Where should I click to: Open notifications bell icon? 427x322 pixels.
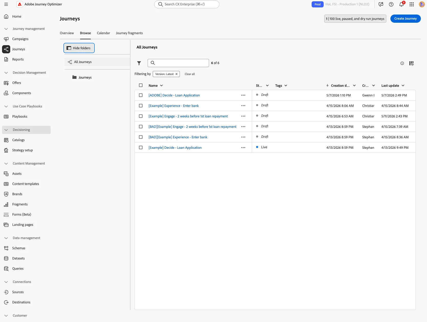click(x=401, y=4)
